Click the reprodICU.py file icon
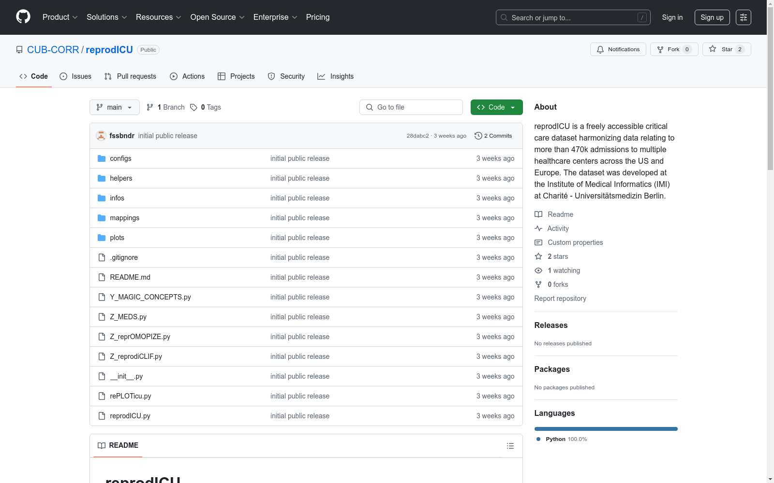Image resolution: width=774 pixels, height=483 pixels. [102, 416]
